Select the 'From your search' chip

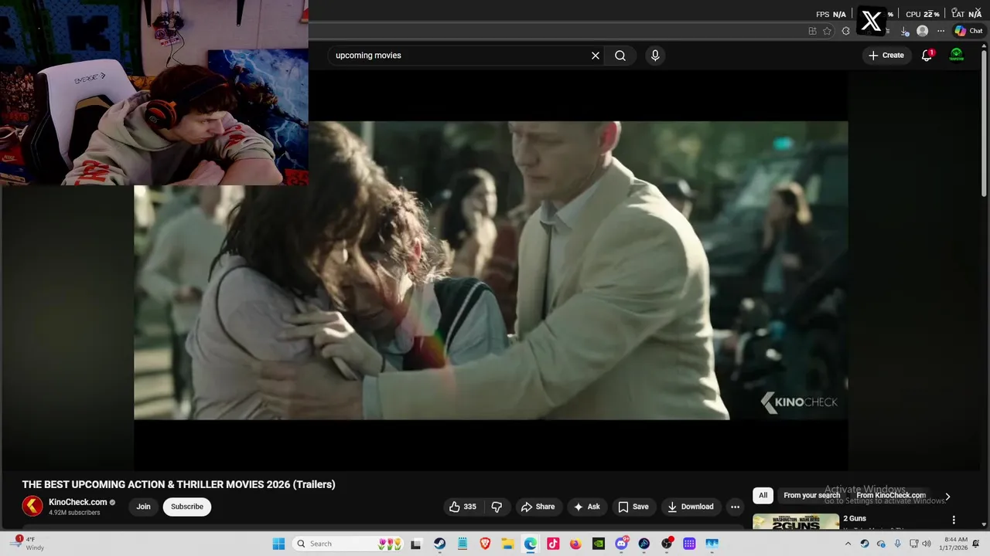pos(811,496)
